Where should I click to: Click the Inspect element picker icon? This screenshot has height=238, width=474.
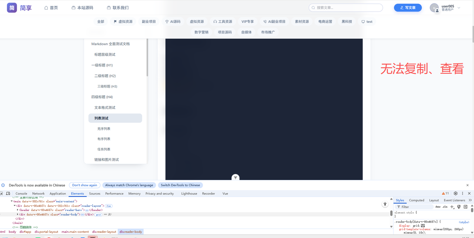[x=1, y=193]
